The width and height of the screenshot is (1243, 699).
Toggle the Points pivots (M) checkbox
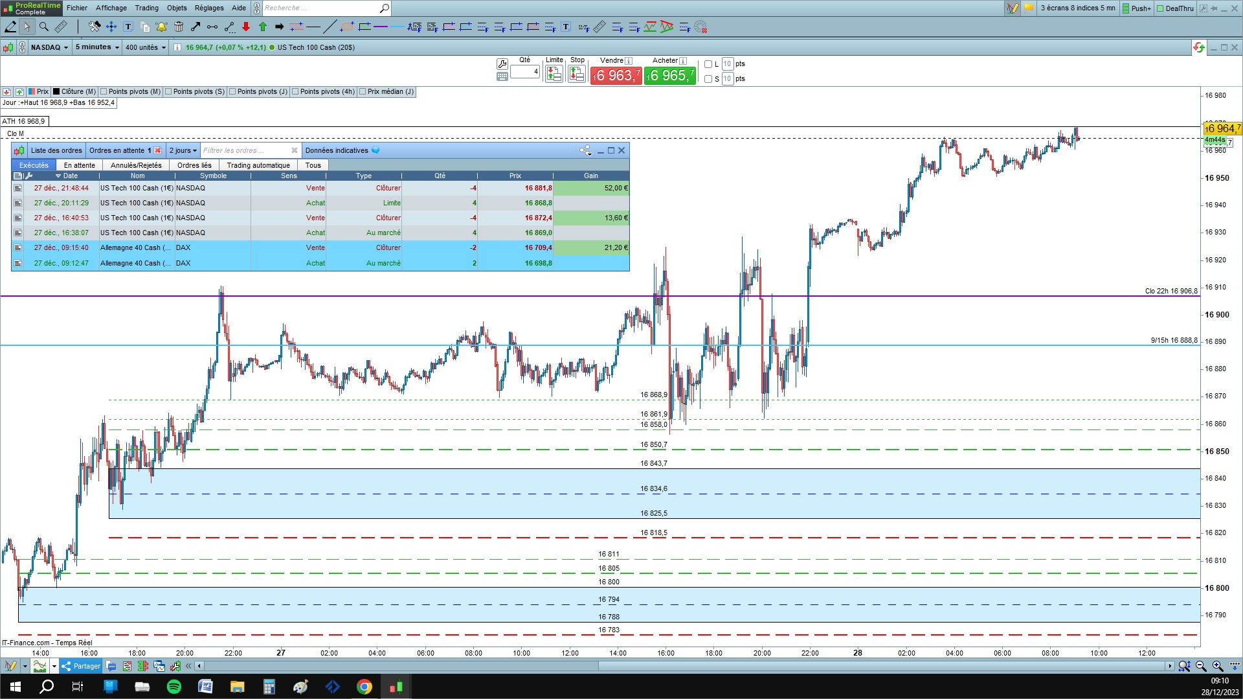[x=104, y=92]
